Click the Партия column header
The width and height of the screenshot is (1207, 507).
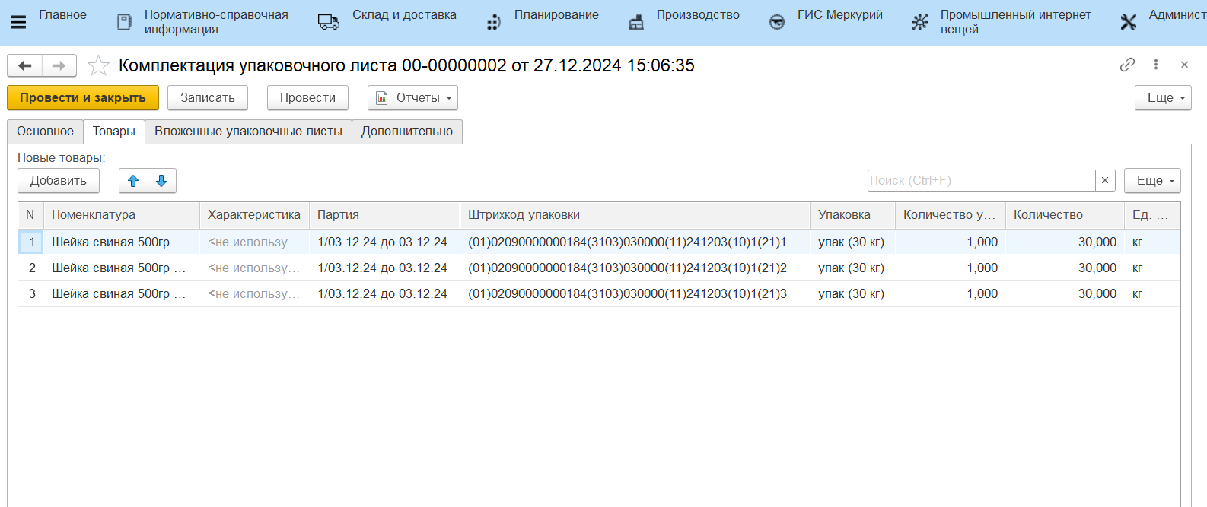pos(384,215)
